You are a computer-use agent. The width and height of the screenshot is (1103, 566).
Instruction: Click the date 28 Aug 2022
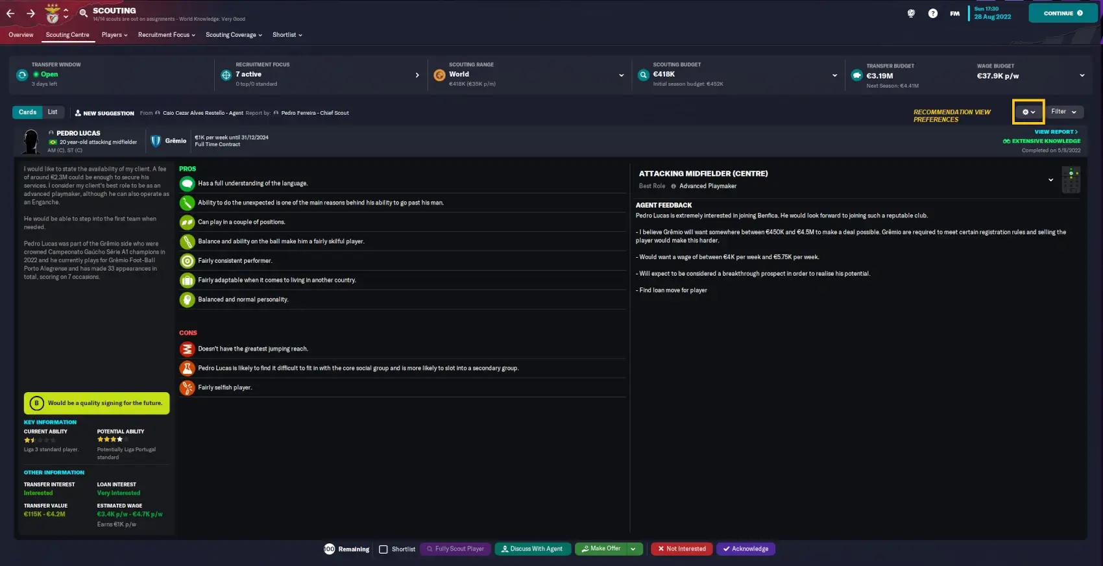(x=992, y=17)
